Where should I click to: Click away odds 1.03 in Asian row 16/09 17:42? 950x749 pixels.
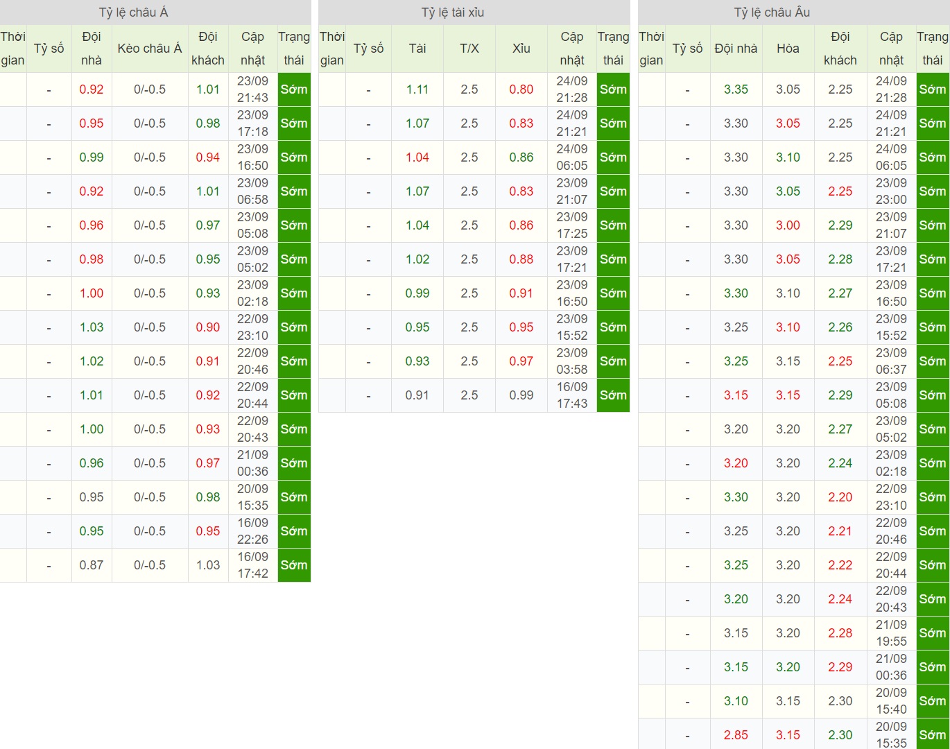(208, 565)
